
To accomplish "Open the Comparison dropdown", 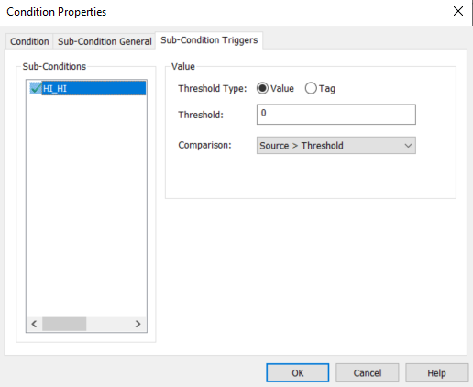I will coord(336,145).
